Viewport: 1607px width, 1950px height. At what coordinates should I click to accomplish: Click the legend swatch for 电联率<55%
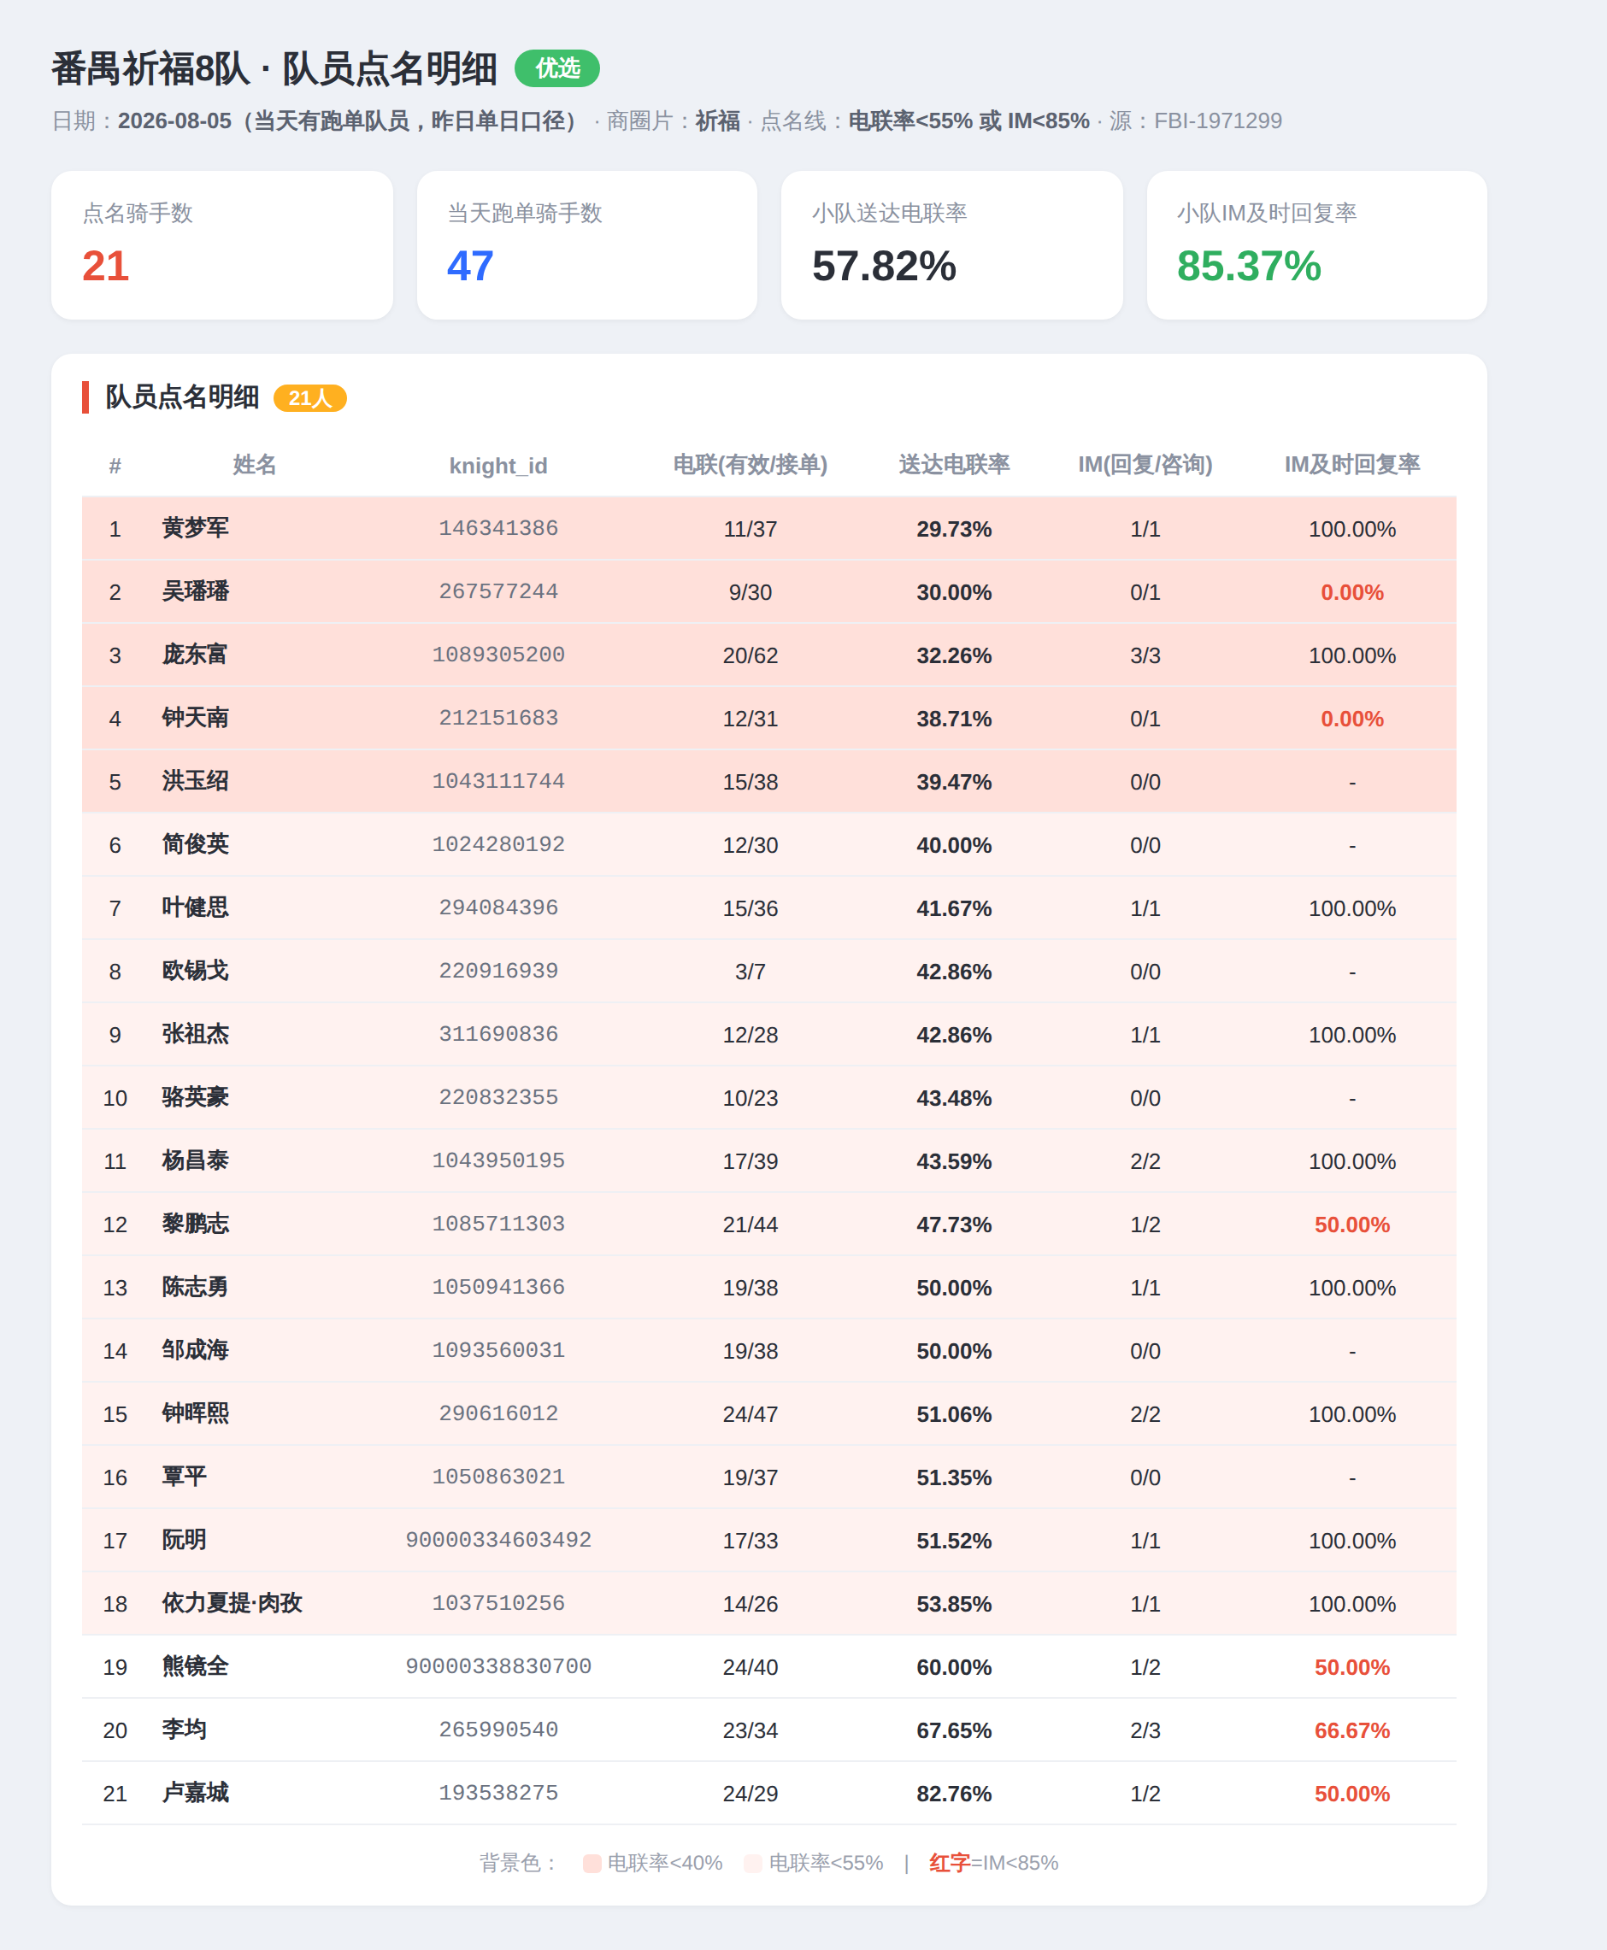(x=752, y=1863)
